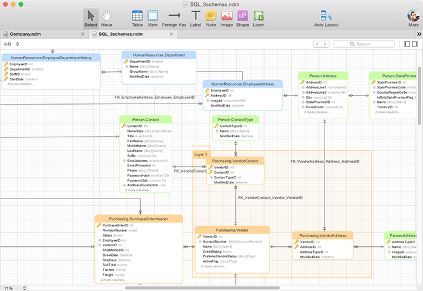
Task: Select FK_VendorContact_Vendor_VendorID relation label
Action: tap(270, 198)
